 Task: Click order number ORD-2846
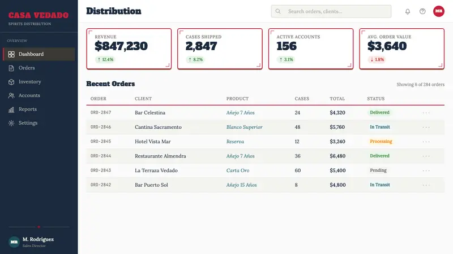(101, 127)
